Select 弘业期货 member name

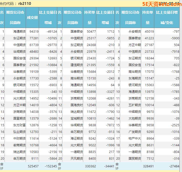coord(20,132)
